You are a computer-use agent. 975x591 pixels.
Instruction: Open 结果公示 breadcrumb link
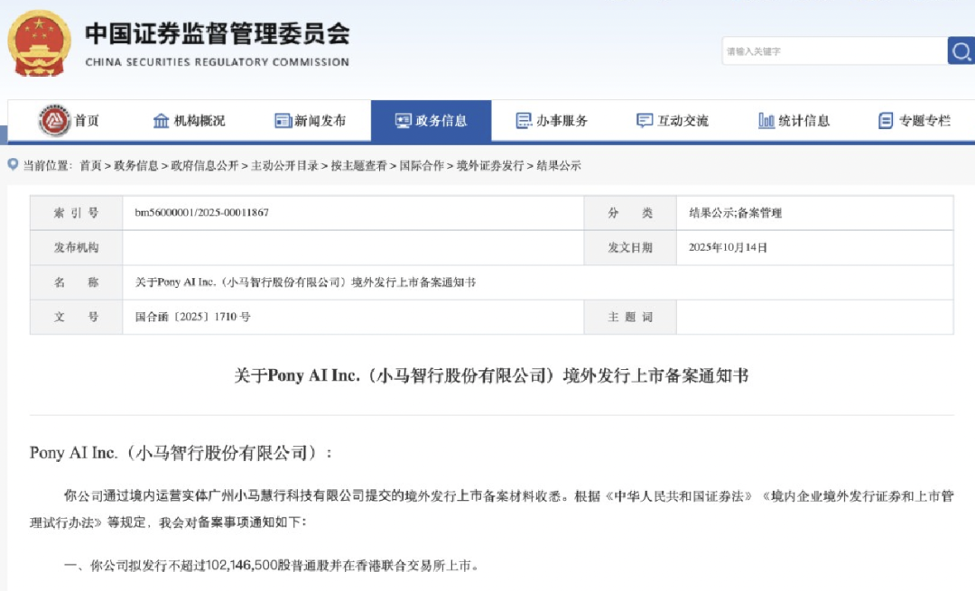[559, 165]
